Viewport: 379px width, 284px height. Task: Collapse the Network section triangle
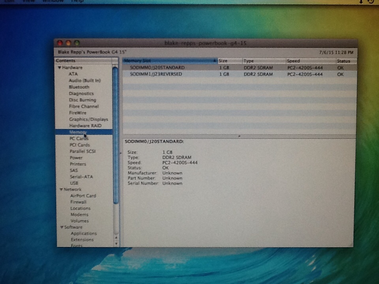61,190
